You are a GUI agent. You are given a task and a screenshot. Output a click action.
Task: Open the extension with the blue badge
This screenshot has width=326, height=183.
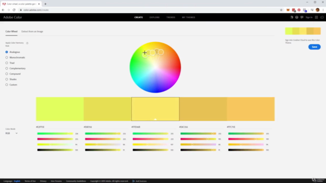pos(305,10)
